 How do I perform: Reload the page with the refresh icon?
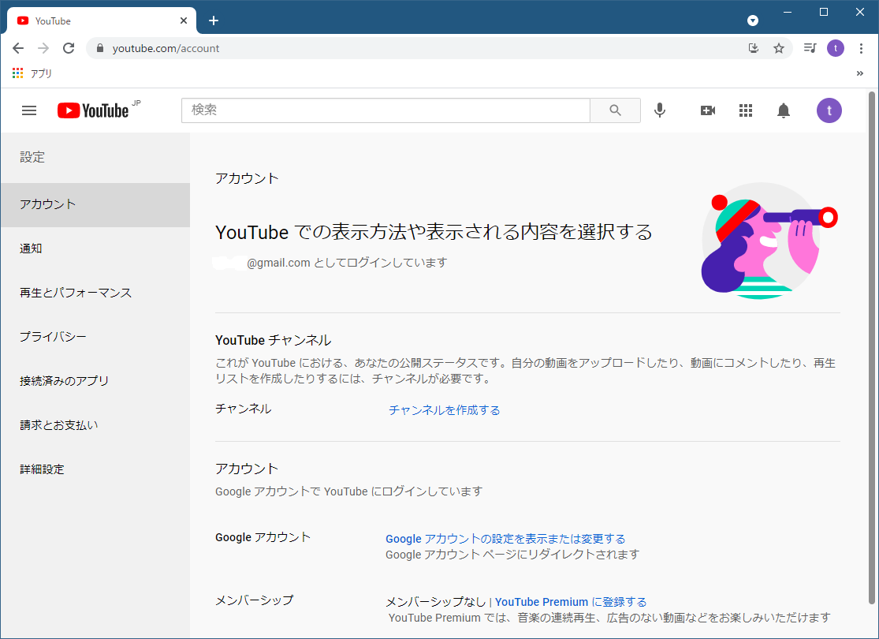tap(69, 48)
